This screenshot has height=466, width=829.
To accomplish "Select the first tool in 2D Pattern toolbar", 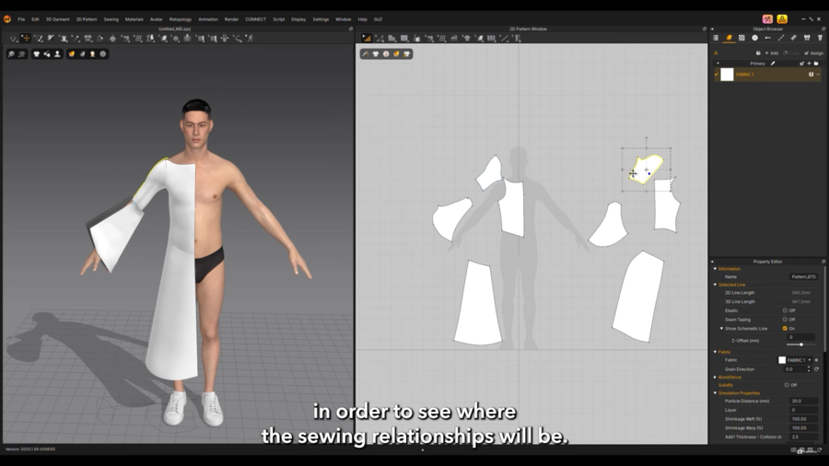I will (x=367, y=38).
